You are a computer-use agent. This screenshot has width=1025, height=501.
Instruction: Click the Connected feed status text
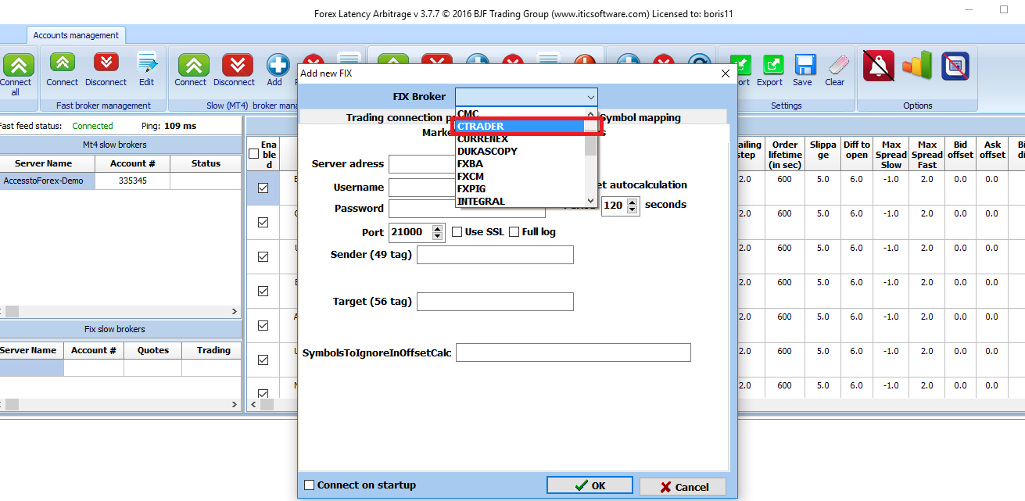coord(92,126)
